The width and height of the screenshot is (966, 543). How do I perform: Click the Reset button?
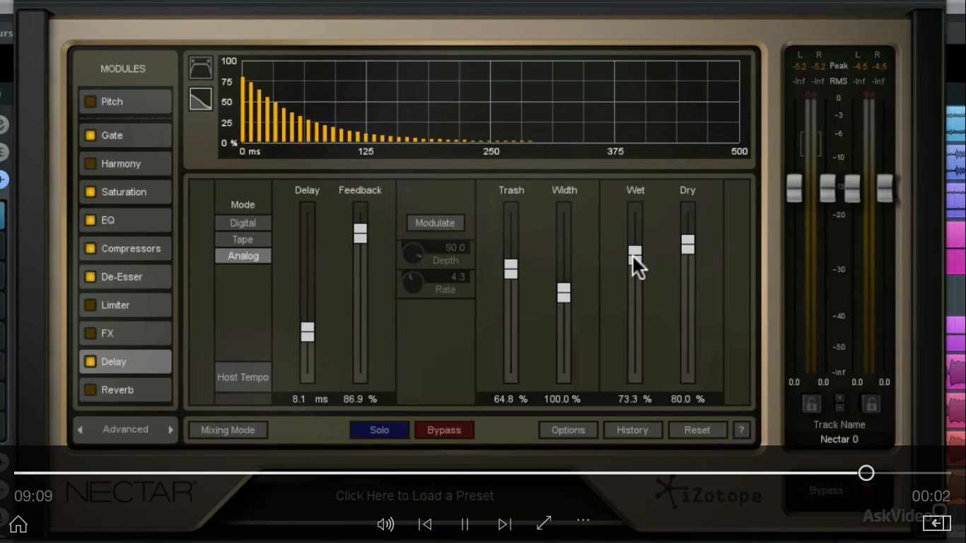tap(697, 430)
